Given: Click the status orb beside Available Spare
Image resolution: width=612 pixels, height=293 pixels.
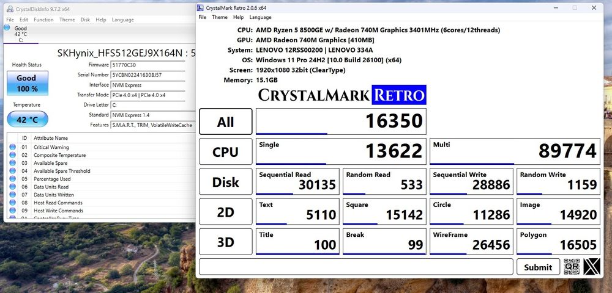Looking at the screenshot, I should (x=13, y=163).
